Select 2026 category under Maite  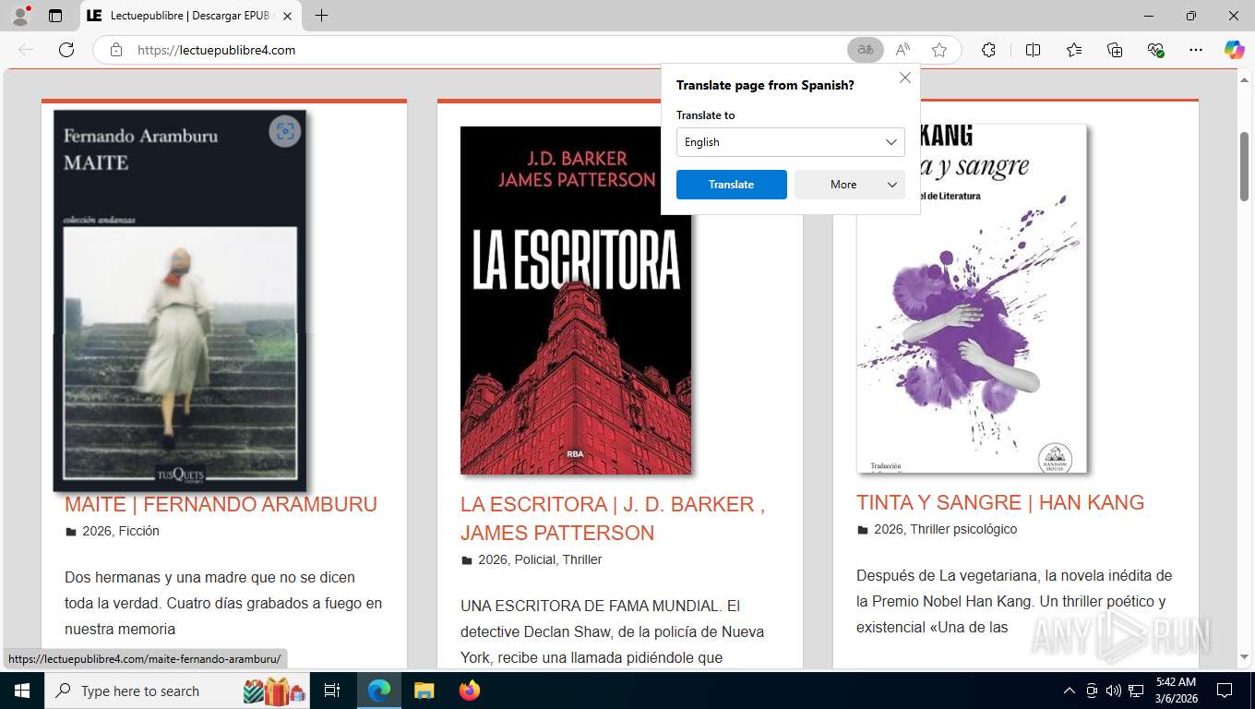pyautogui.click(x=96, y=531)
